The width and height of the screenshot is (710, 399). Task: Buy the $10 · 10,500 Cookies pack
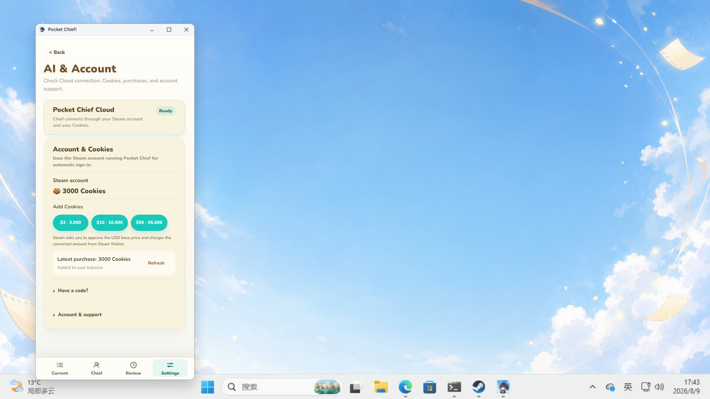point(109,222)
